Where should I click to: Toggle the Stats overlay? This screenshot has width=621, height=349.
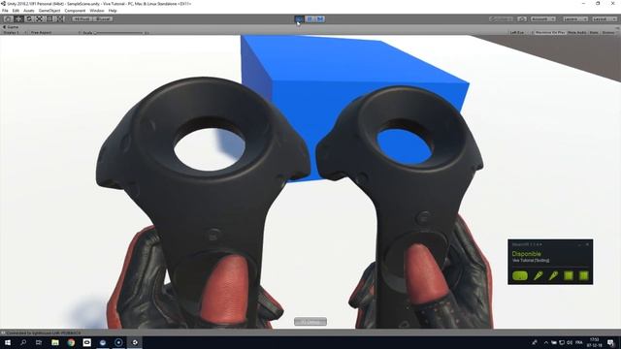(594, 32)
